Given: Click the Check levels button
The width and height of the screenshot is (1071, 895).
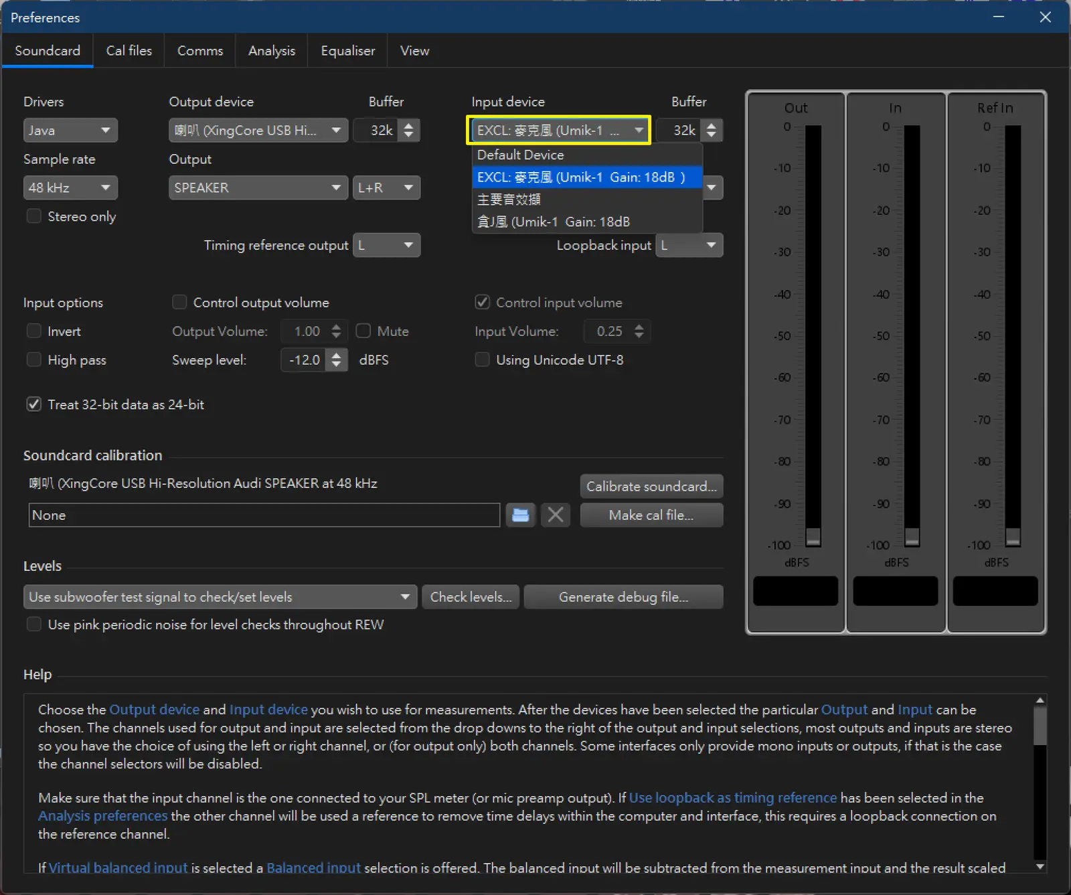Looking at the screenshot, I should pos(471,597).
